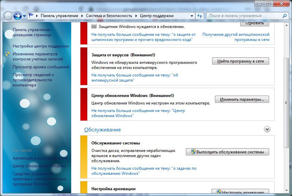Click the scrollbar down arrow
Screen dimensions: 292x196
286,191
